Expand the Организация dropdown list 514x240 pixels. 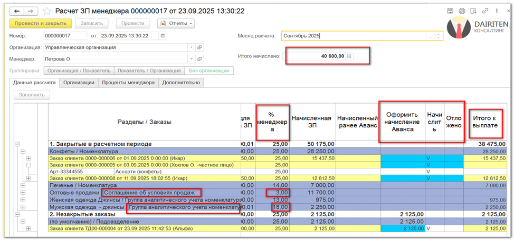192,47
